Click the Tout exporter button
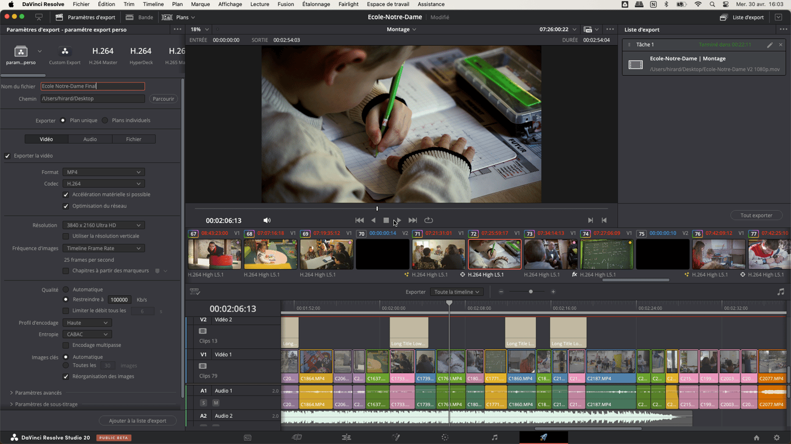Image resolution: width=791 pixels, height=444 pixels. (x=756, y=216)
